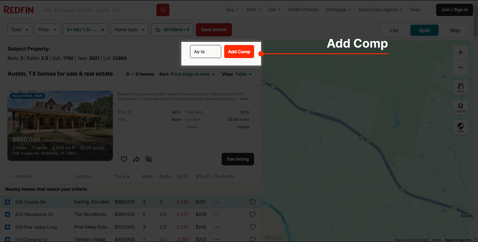
Task: Click the As-Is input field
Action: tap(206, 52)
